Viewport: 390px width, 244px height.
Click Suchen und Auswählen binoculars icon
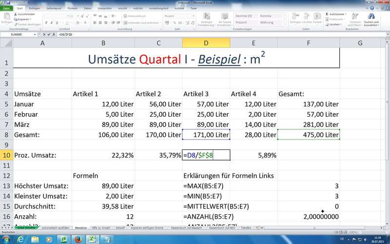pos(371,16)
